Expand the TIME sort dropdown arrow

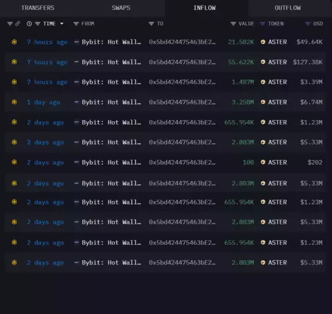click(62, 24)
